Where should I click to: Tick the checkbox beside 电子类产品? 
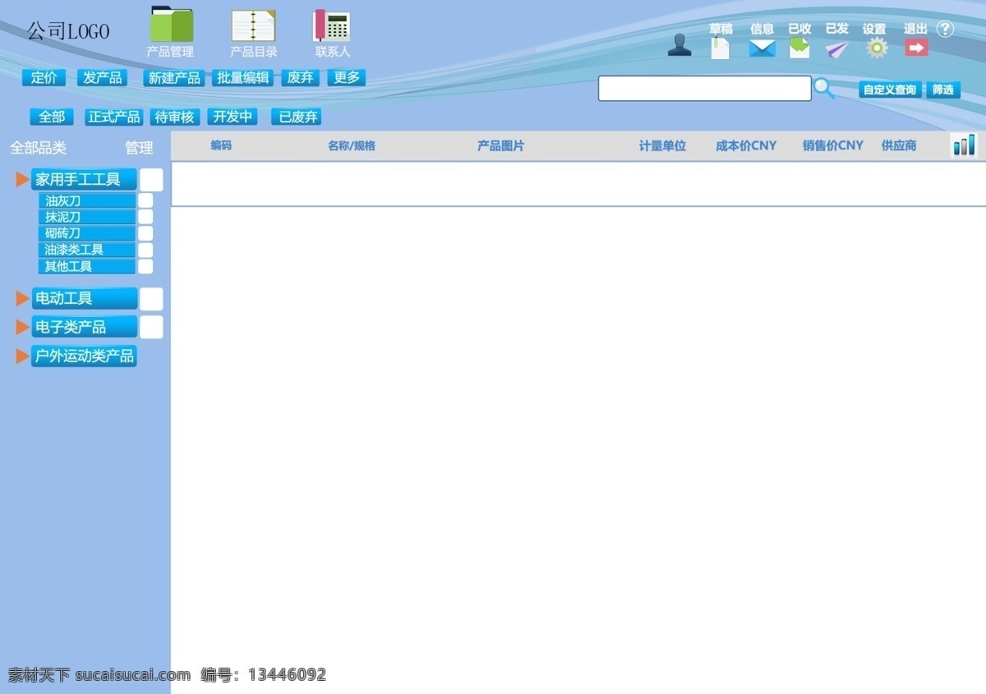151,327
